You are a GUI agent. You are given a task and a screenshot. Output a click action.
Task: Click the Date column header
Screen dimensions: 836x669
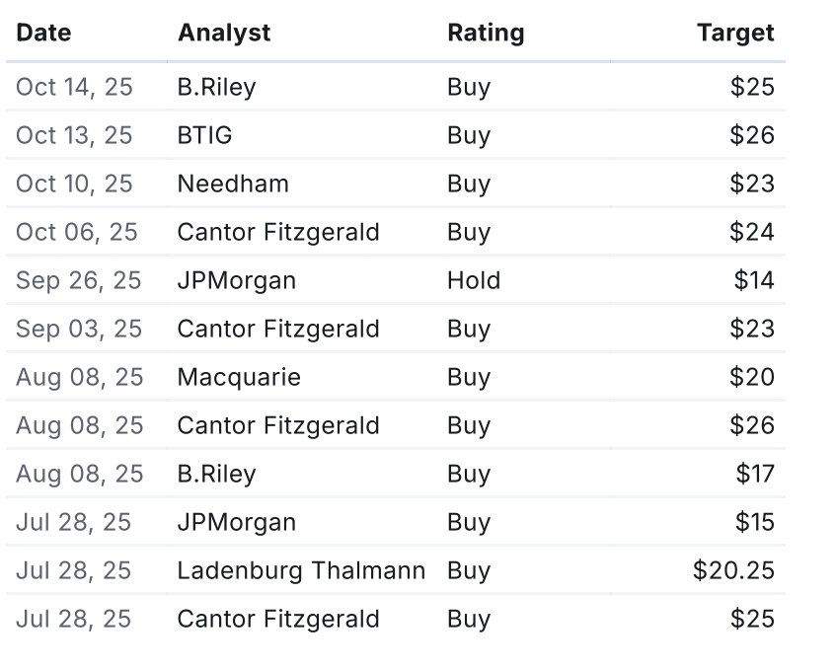[x=44, y=33]
